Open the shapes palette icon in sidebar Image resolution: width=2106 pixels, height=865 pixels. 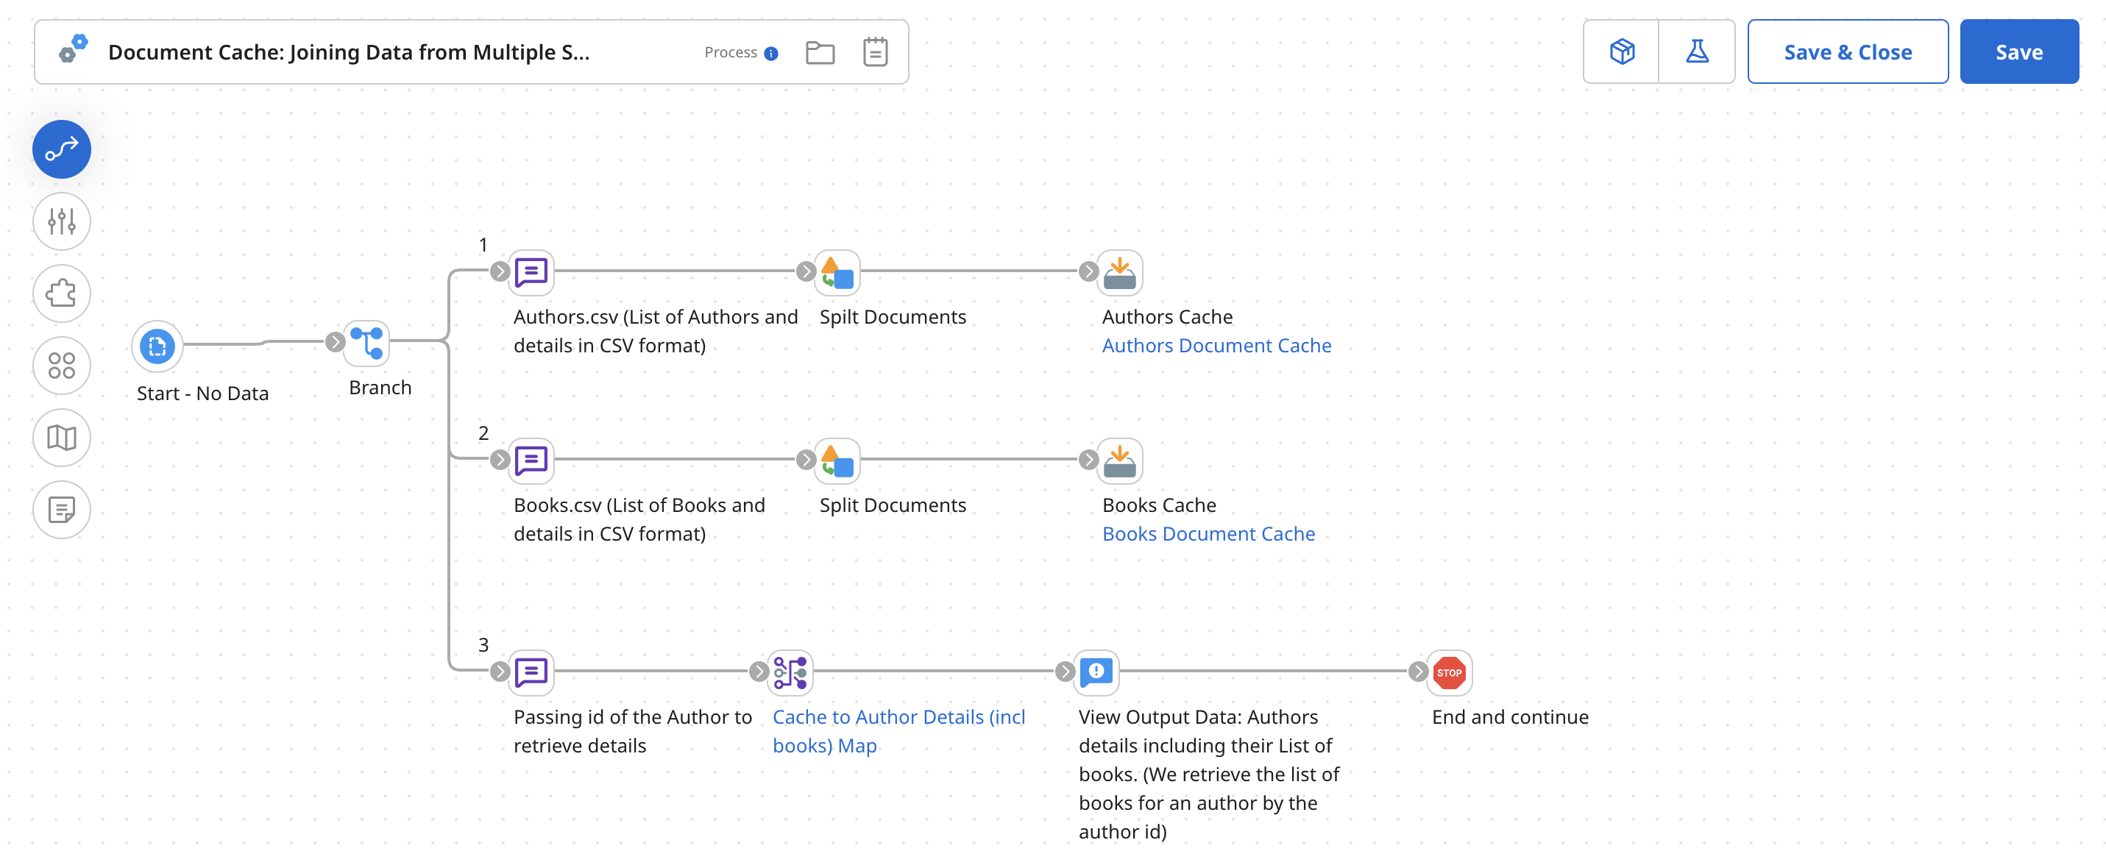click(x=60, y=366)
